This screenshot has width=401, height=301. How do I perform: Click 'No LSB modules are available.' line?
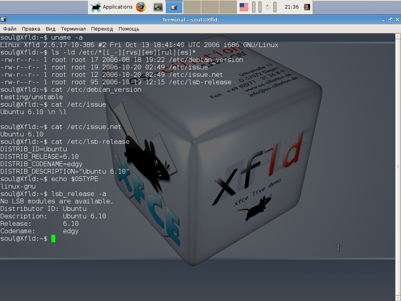pos(57,201)
